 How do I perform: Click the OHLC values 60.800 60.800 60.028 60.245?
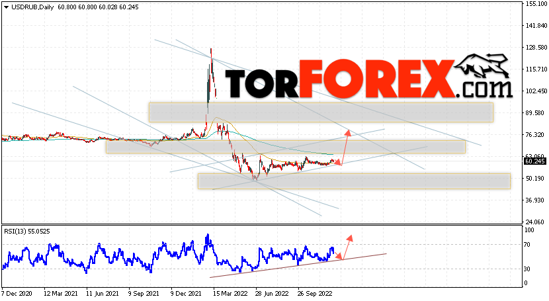pos(98,7)
